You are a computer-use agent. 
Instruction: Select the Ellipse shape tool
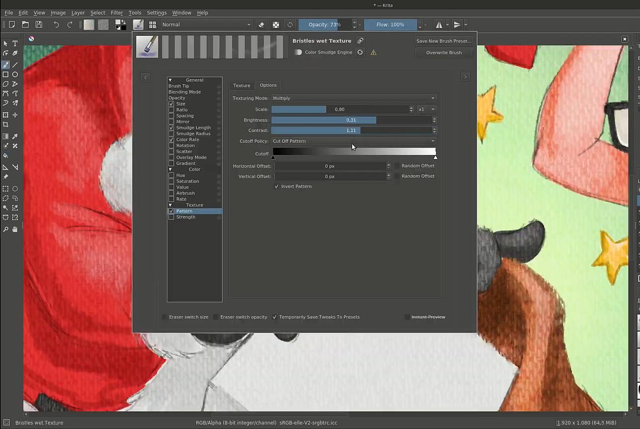[15, 74]
